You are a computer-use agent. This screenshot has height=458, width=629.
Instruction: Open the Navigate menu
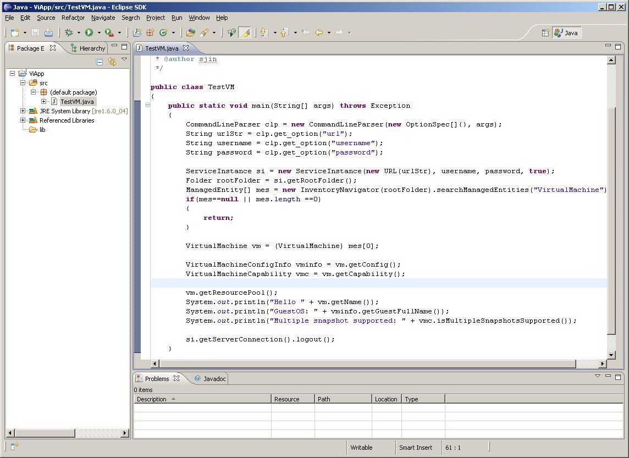pos(103,18)
